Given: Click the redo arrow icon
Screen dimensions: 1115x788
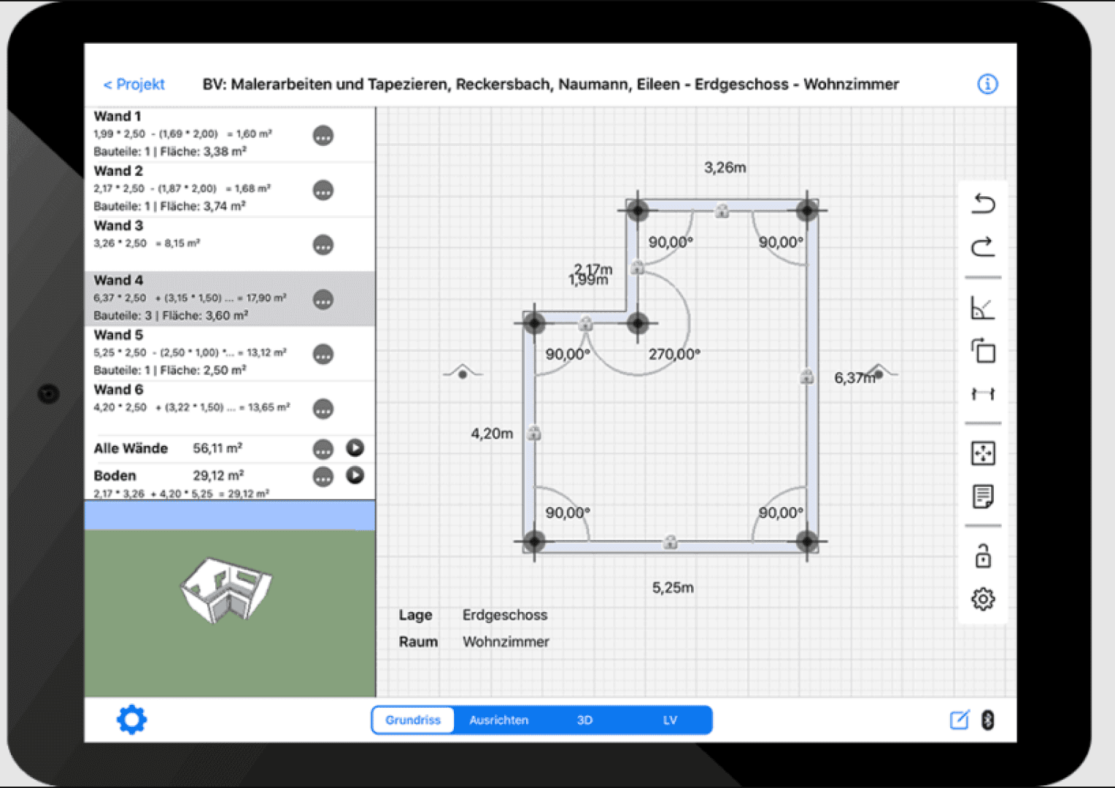Looking at the screenshot, I should (x=983, y=247).
